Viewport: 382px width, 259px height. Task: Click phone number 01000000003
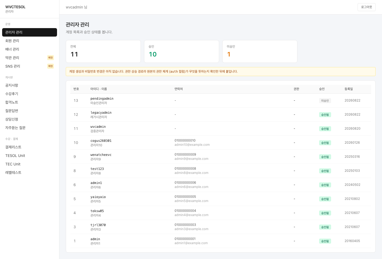point(185,225)
